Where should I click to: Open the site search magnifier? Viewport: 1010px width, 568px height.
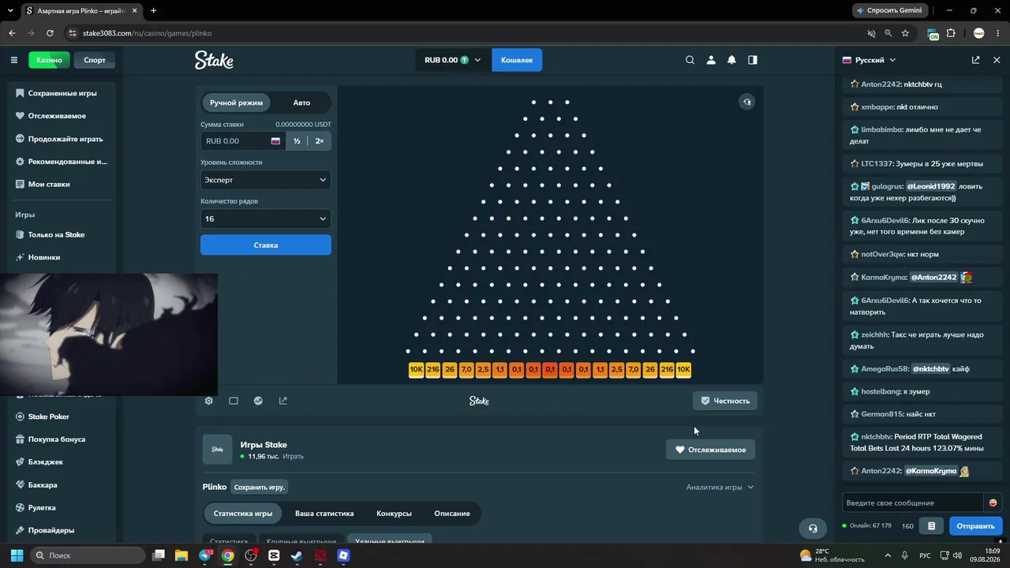[690, 60]
